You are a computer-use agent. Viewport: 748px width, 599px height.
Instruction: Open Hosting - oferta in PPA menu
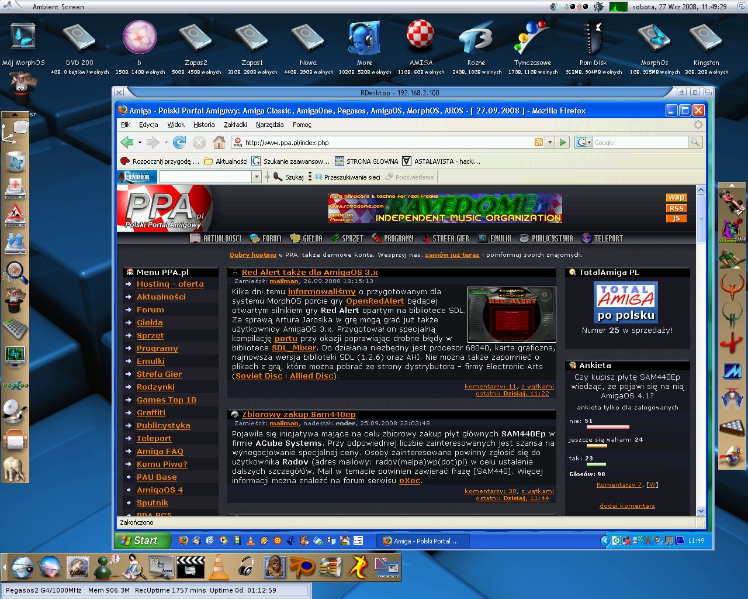click(170, 284)
